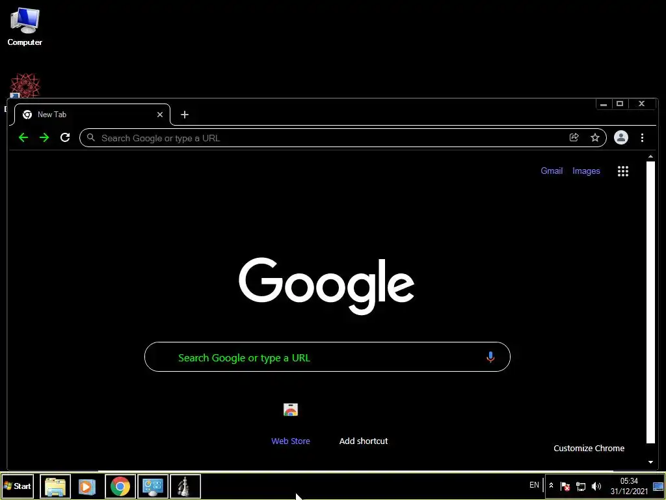Image resolution: width=666 pixels, height=500 pixels.
Task: Click the scrollbar down arrow
Action: [x=650, y=462]
